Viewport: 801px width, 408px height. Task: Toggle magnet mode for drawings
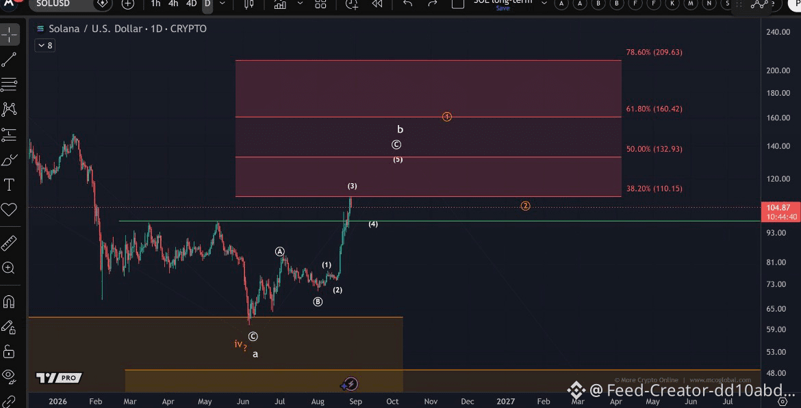coord(9,302)
